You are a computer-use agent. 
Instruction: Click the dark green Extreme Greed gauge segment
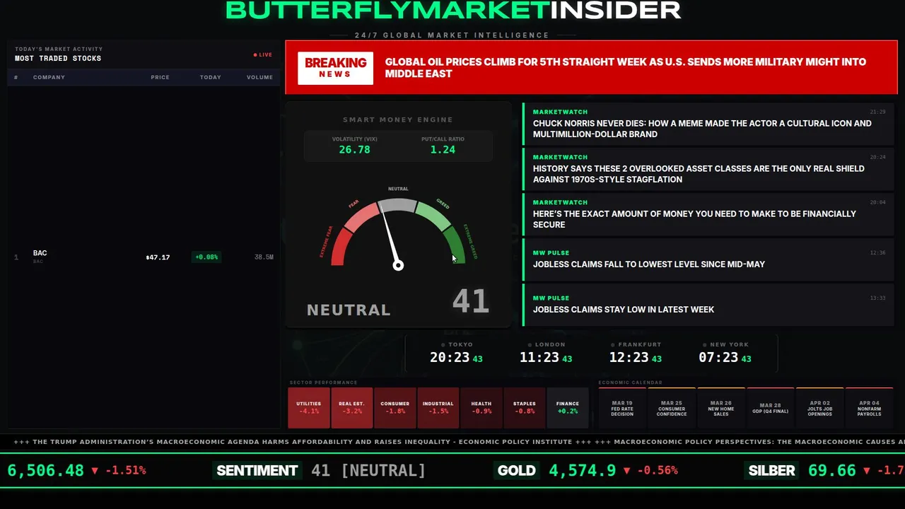(455, 246)
